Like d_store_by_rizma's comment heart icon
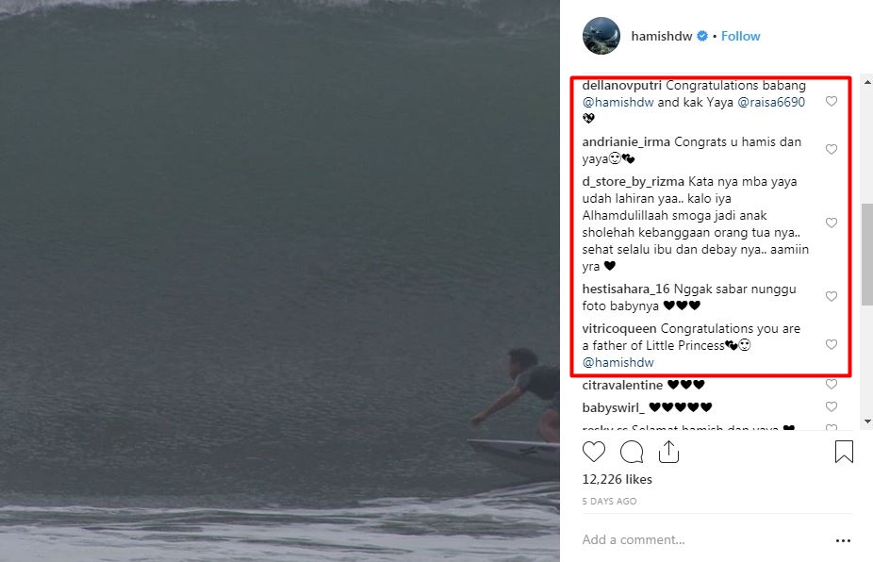Screen dimensions: 873x562 (832, 223)
